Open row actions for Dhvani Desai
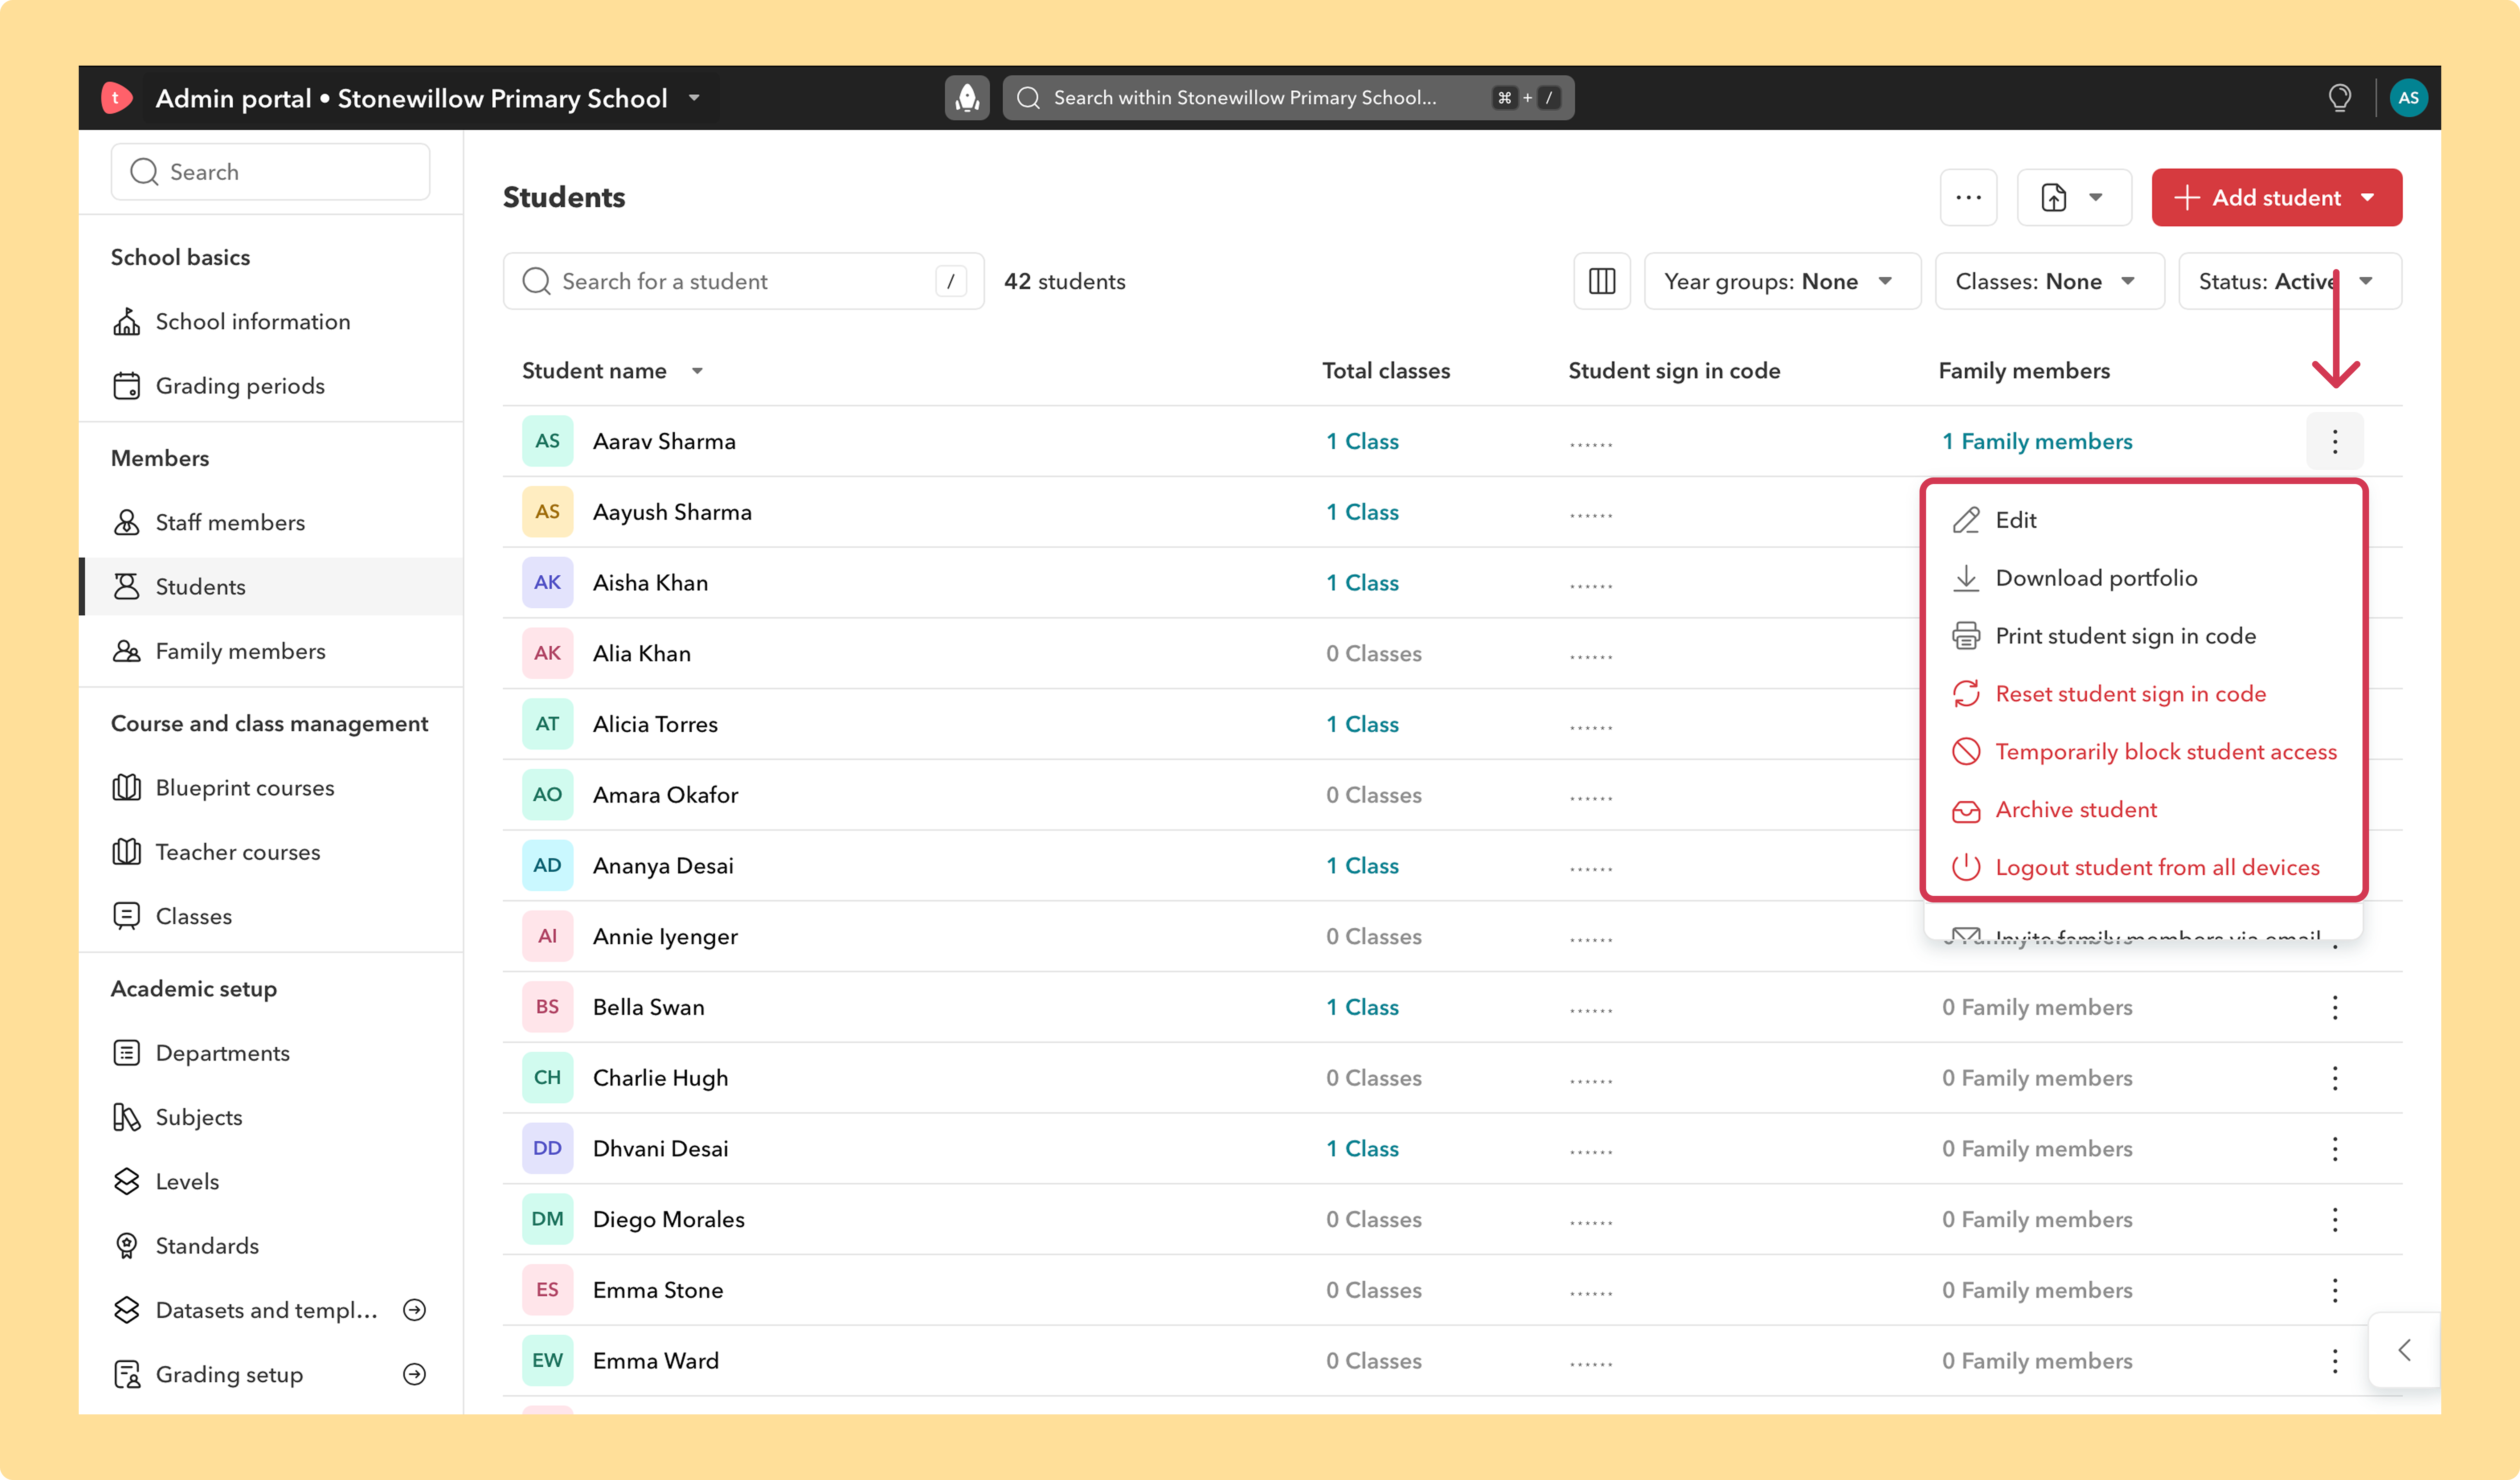This screenshot has height=1480, width=2520. coord(2335,1149)
